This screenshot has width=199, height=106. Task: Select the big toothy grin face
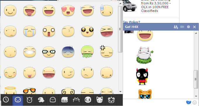click(30, 52)
